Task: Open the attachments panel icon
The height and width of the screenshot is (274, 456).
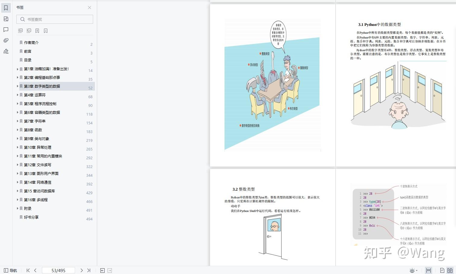Action: [6, 40]
